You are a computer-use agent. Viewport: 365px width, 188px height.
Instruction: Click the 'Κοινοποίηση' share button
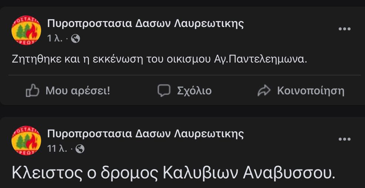coord(301,91)
